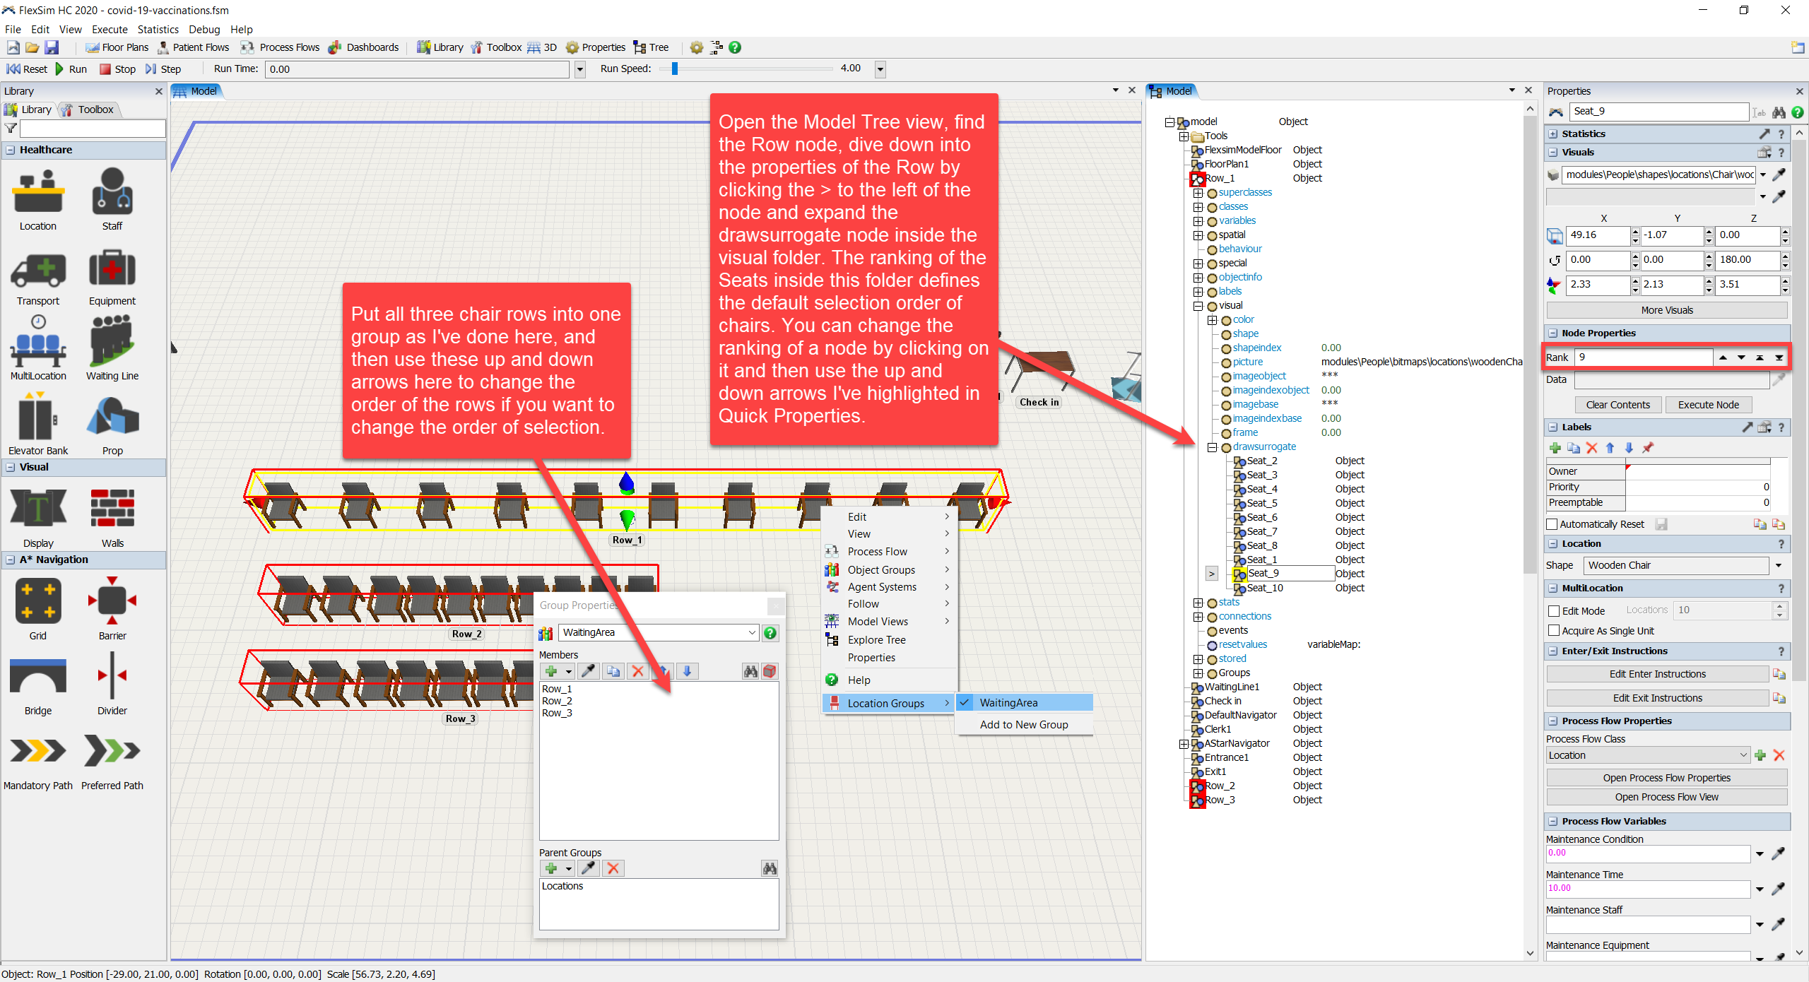This screenshot has height=982, width=1809.
Task: Click the Reset simulation button
Action: tap(27, 69)
